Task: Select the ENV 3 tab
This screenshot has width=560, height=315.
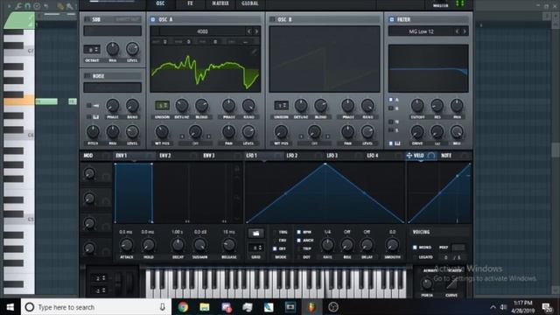Action: (x=209, y=156)
